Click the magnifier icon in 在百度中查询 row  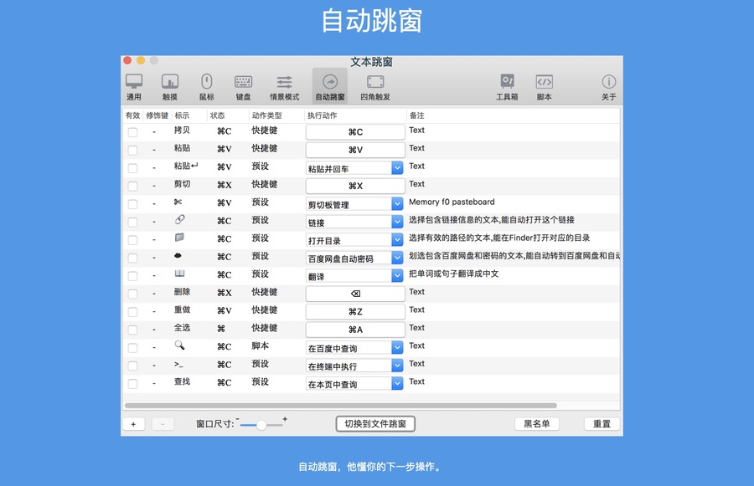click(x=179, y=345)
